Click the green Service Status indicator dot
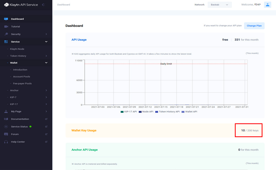This screenshot has height=170, width=276. point(30,127)
